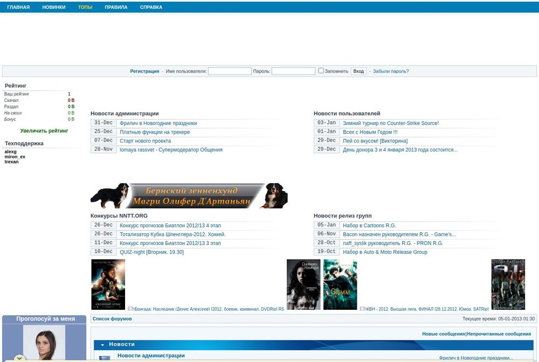Open support user miron_ex's profile
This screenshot has height=362, width=539.
pos(15,157)
